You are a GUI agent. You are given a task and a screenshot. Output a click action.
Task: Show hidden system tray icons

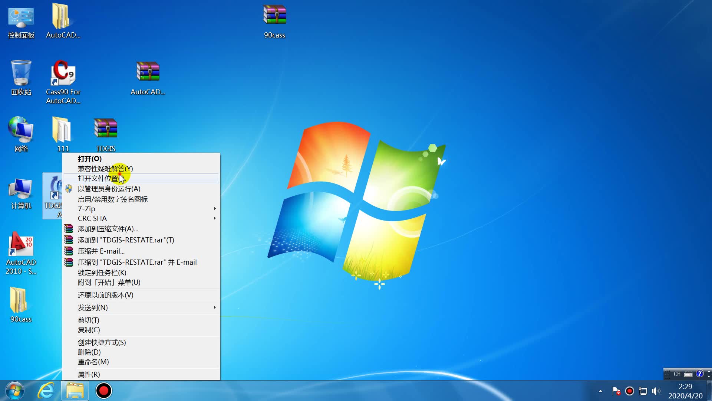(600, 391)
